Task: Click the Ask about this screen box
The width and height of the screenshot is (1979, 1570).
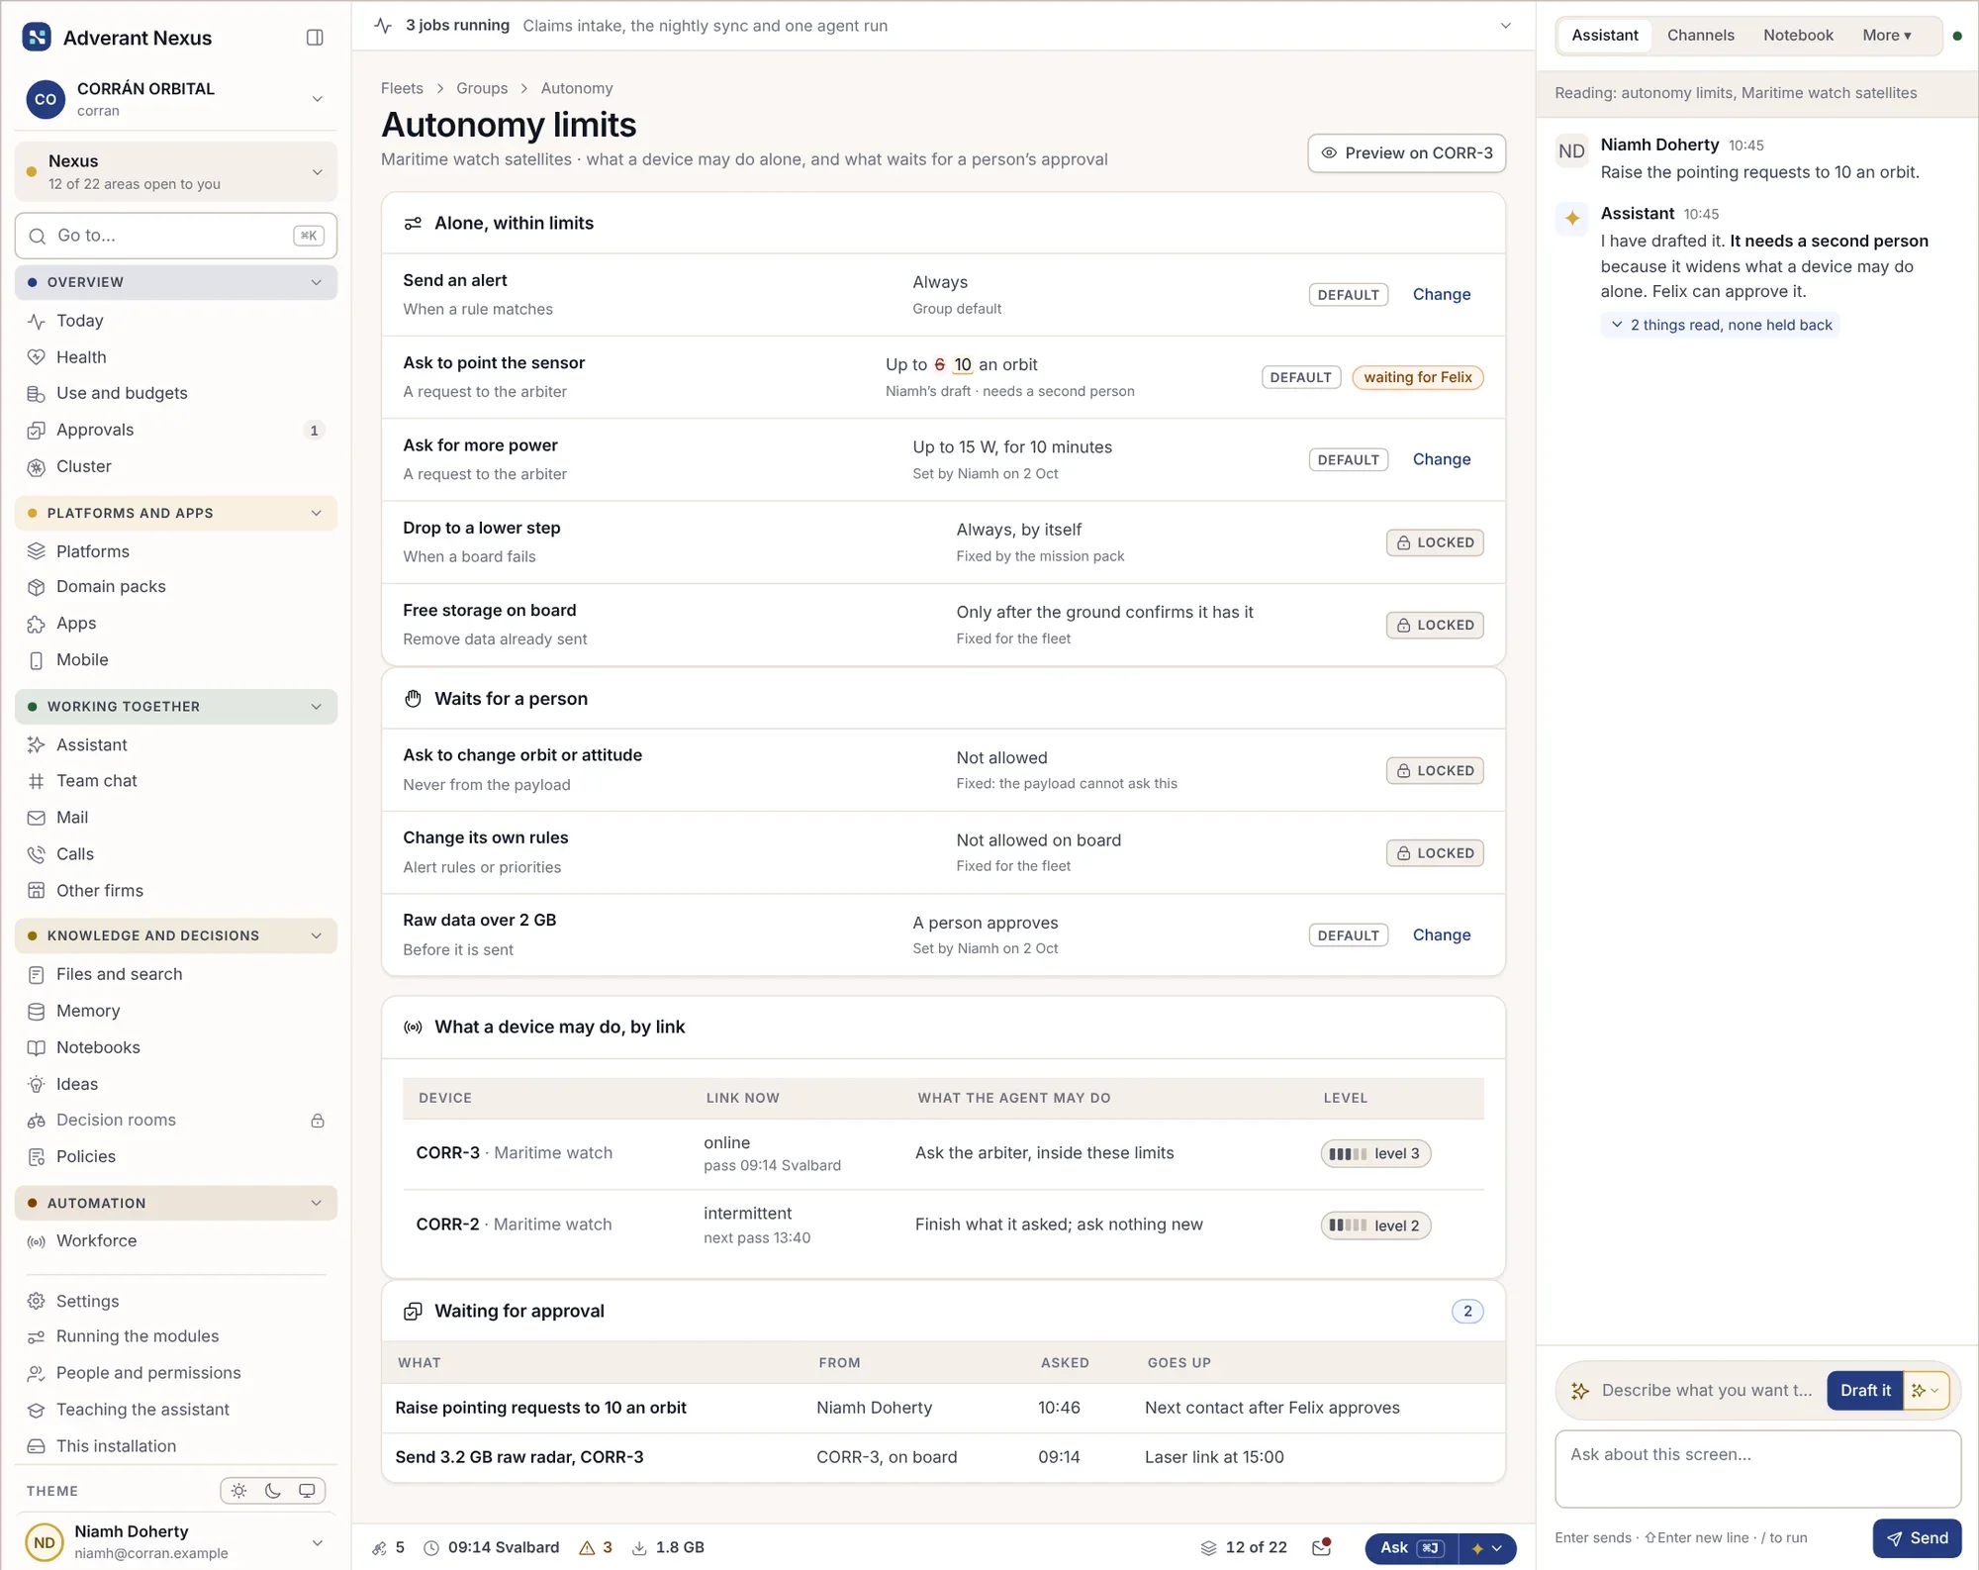Action: (1757, 1469)
